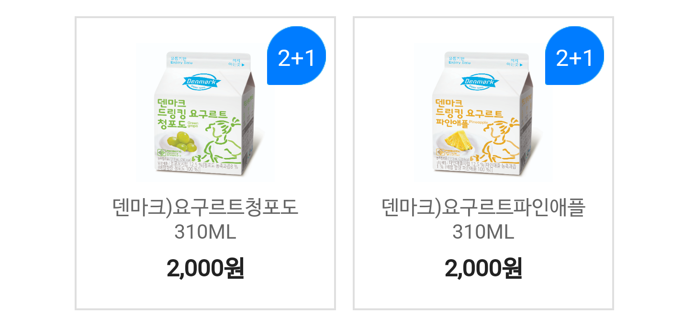The width and height of the screenshot is (683, 326).
Task: Click the Denmark logo on pineapple carton
Action: 479,82
